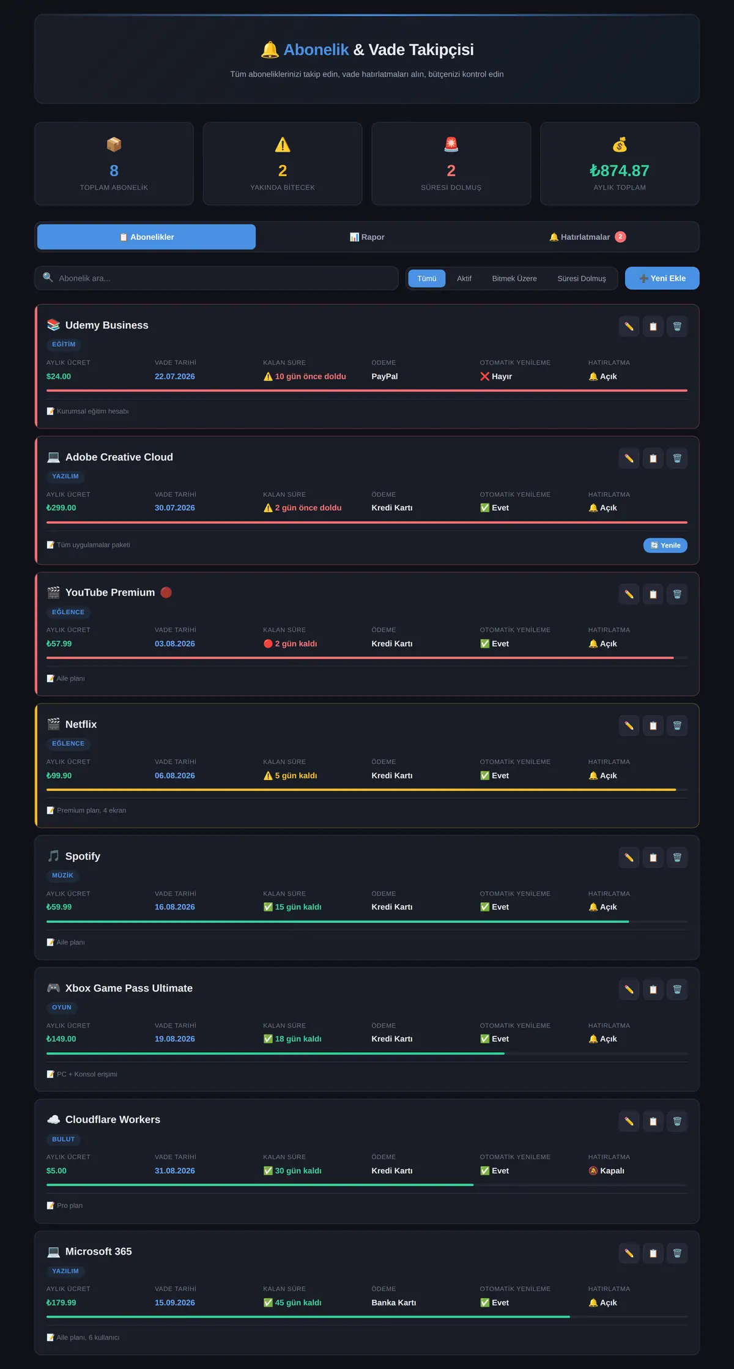This screenshot has width=734, height=1369.
Task: Duplicate the Xbox Game Pass Ultimate entry
Action: pyautogui.click(x=653, y=990)
